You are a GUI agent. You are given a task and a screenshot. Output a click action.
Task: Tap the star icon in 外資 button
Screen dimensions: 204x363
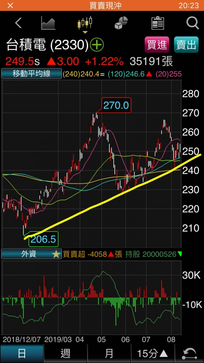pyautogui.click(x=56, y=254)
